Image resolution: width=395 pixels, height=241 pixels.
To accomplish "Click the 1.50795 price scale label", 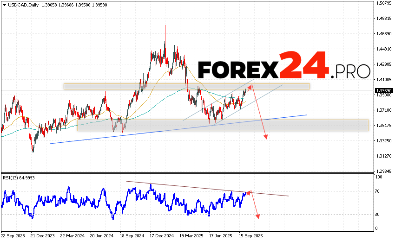I will pos(384,3).
